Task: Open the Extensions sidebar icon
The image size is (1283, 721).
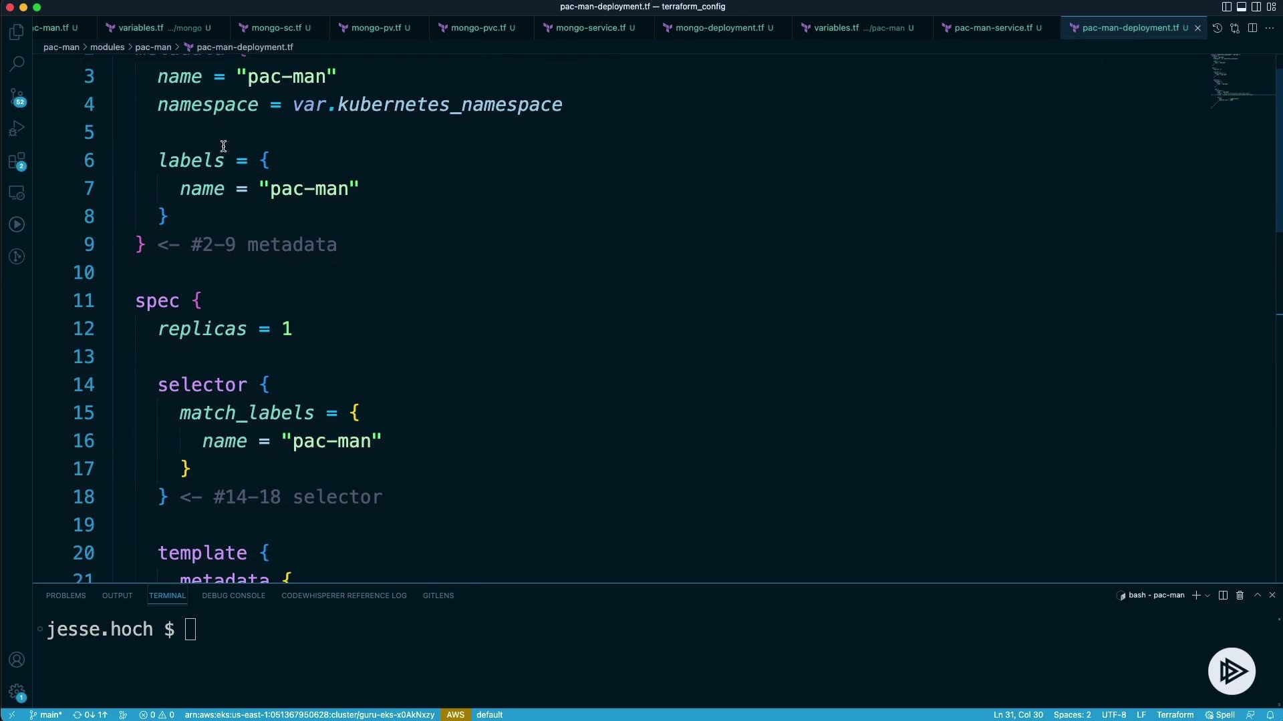Action: click(x=17, y=161)
